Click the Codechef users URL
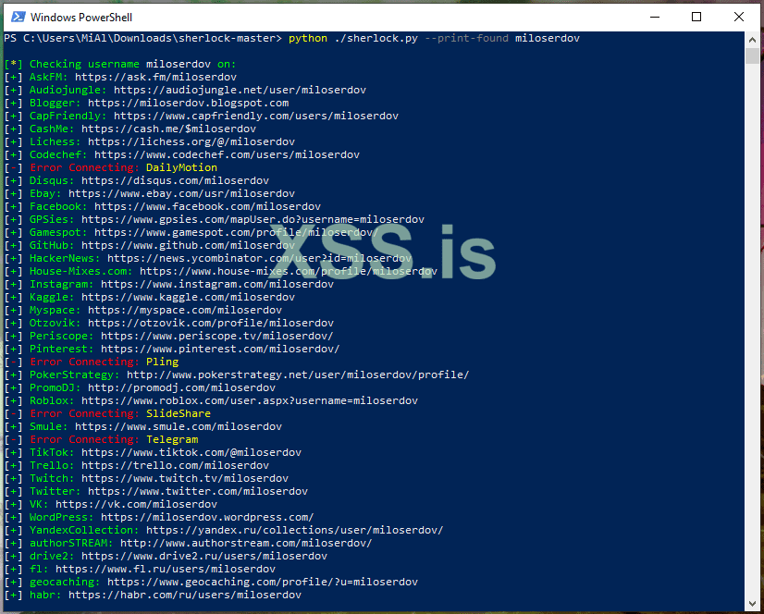Image resolution: width=764 pixels, height=614 pixels. coord(227,154)
